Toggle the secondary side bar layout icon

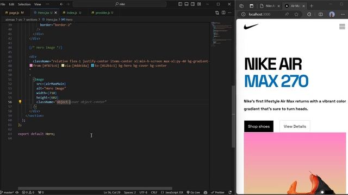pyautogui.click(x=192, y=4)
